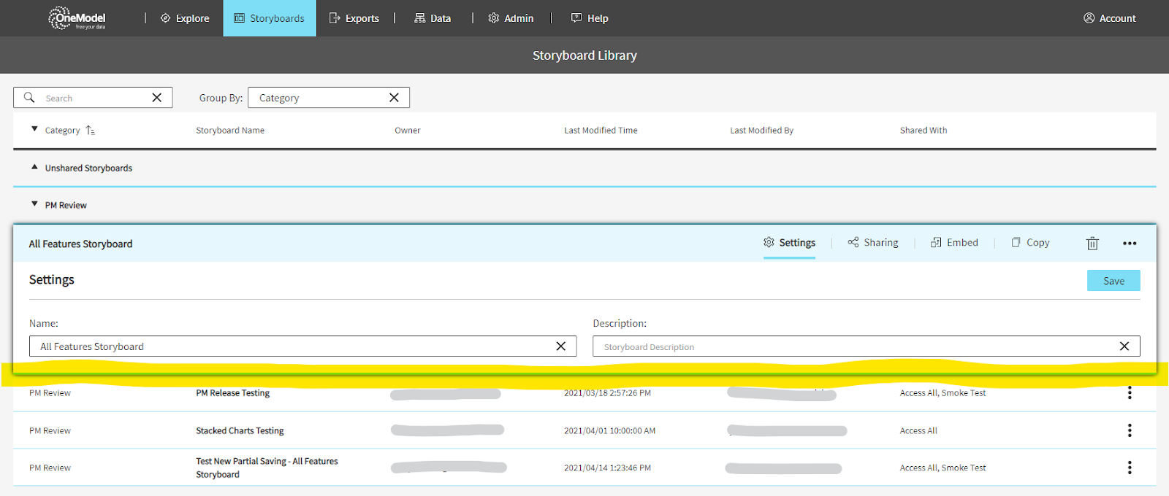Clear the search field with its X icon
Screen dimensions: 1169x496
[x=156, y=98]
